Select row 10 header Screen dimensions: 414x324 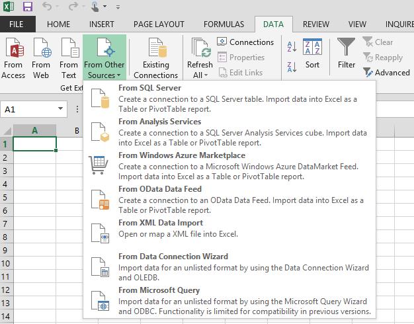tap(5, 263)
